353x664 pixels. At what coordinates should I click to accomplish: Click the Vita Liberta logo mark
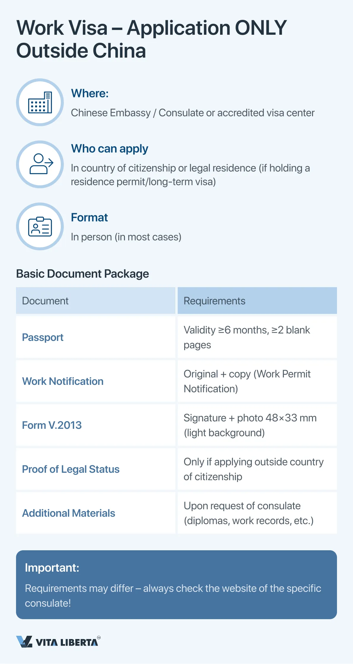tap(24, 642)
